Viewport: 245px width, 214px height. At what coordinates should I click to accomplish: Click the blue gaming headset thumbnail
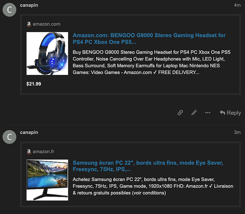point(47,53)
